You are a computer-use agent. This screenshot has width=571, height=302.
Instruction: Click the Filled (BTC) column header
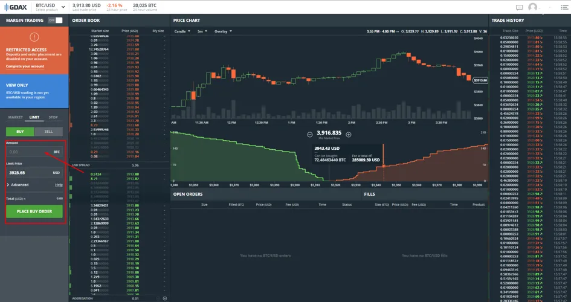[x=236, y=205]
